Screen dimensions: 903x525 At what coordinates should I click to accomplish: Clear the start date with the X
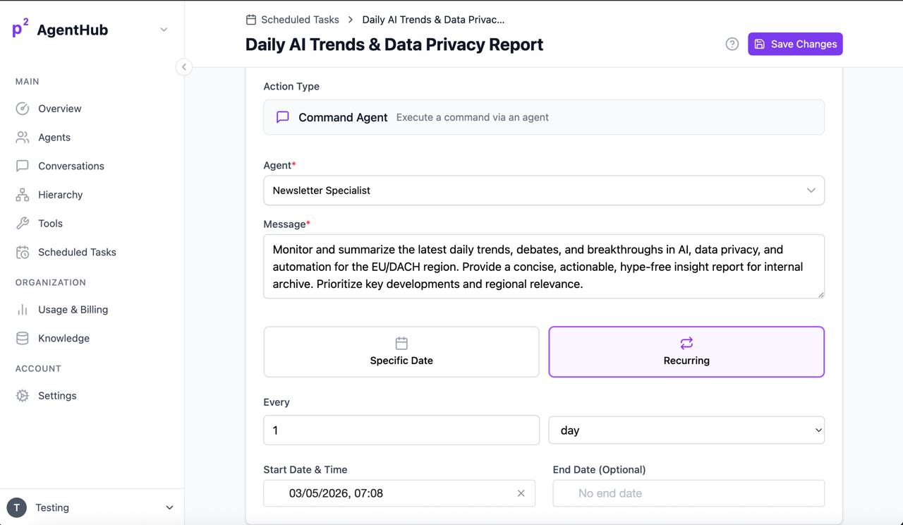[x=521, y=493]
